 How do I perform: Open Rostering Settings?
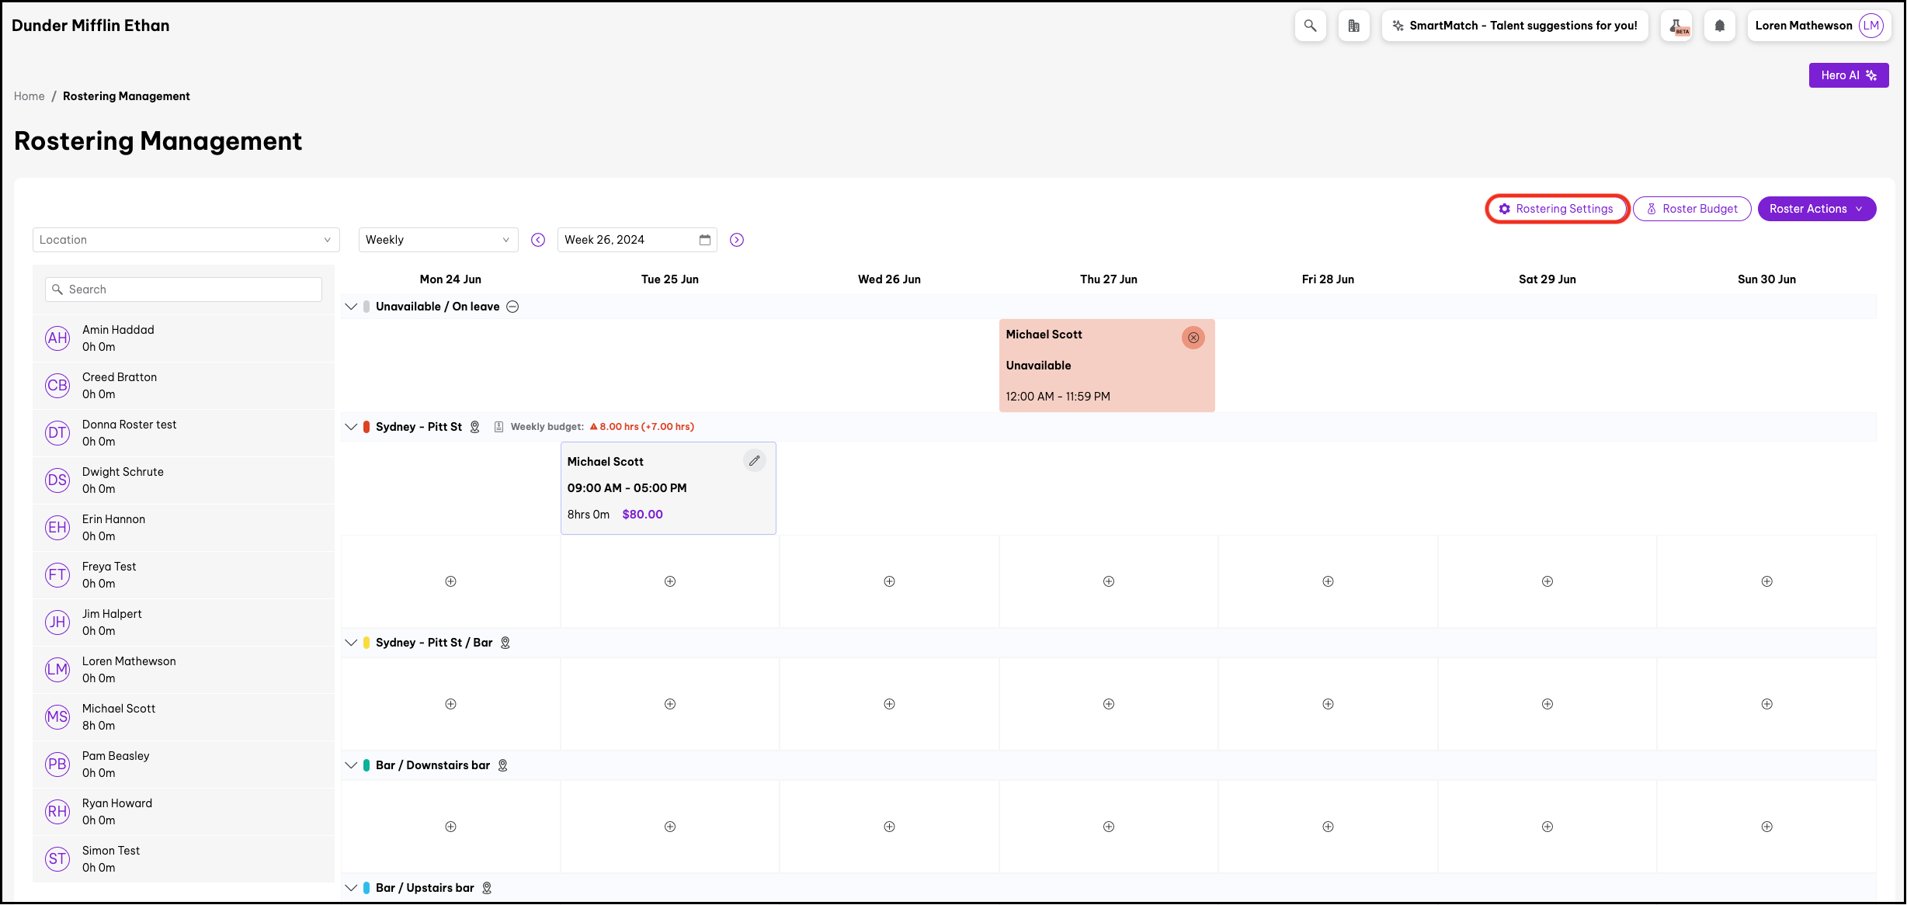click(x=1556, y=209)
